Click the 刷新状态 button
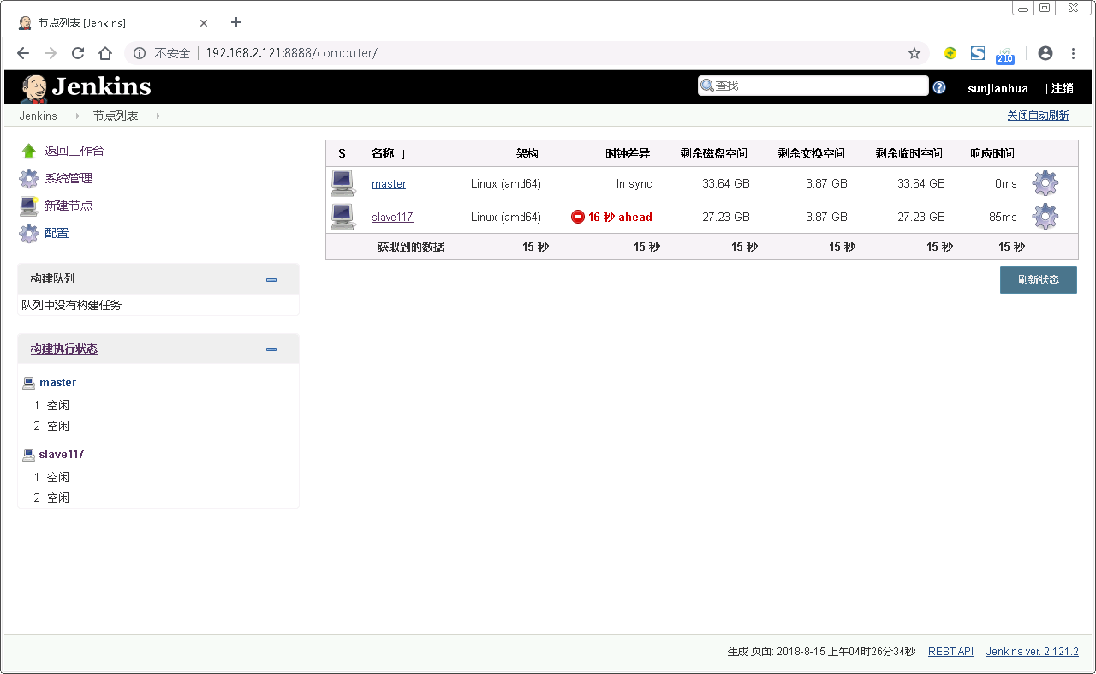 [x=1039, y=280]
